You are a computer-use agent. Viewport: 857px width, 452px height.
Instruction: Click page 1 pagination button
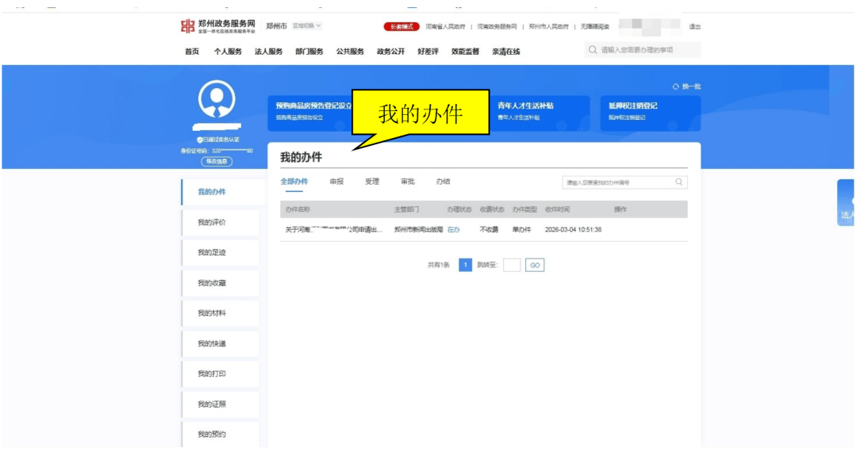pos(466,265)
